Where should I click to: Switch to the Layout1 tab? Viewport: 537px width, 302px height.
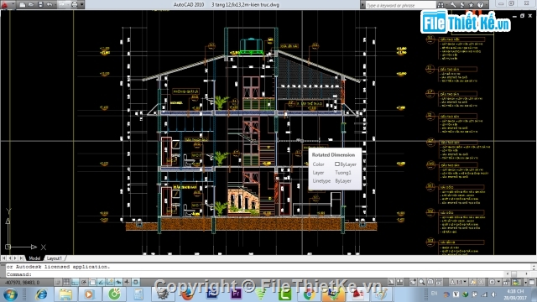point(55,258)
